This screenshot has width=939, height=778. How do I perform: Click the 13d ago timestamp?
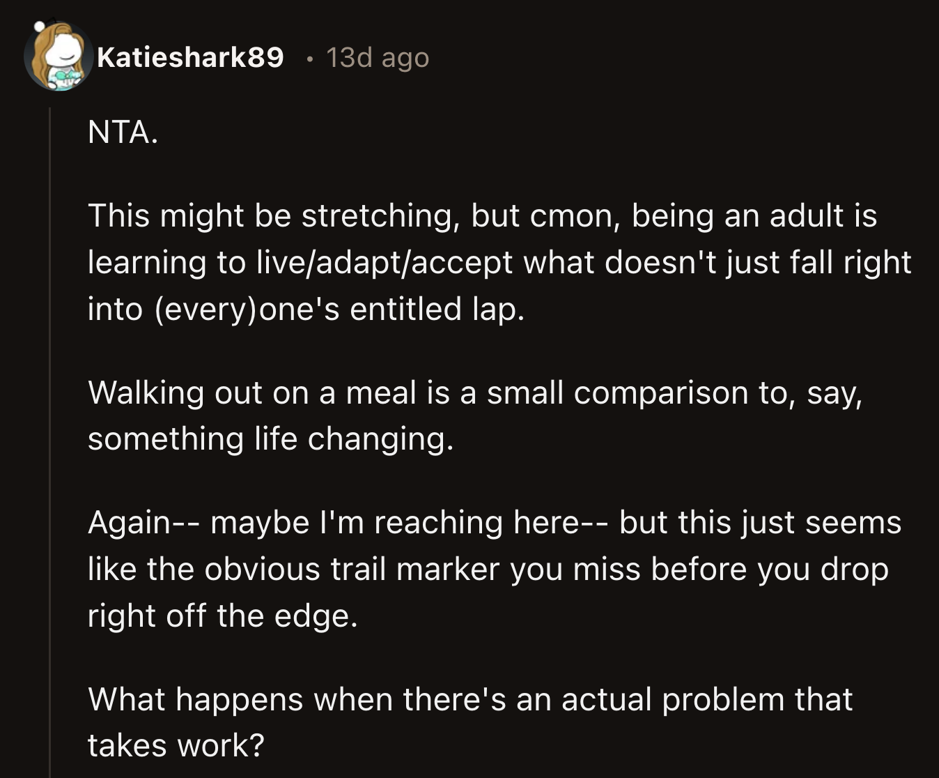pos(377,57)
